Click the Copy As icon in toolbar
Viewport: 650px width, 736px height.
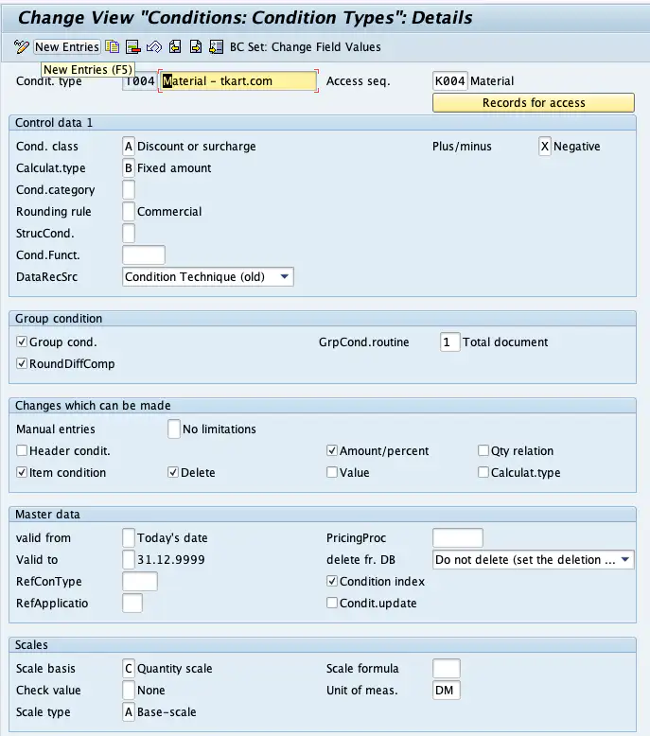113,46
